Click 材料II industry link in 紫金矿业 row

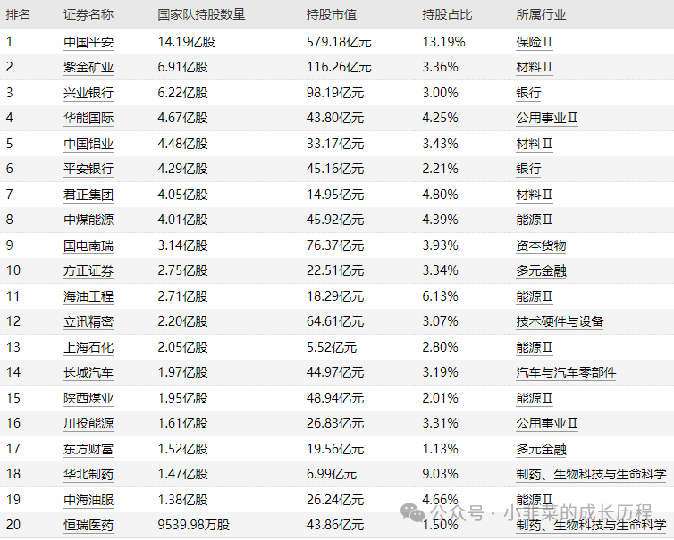pos(535,68)
